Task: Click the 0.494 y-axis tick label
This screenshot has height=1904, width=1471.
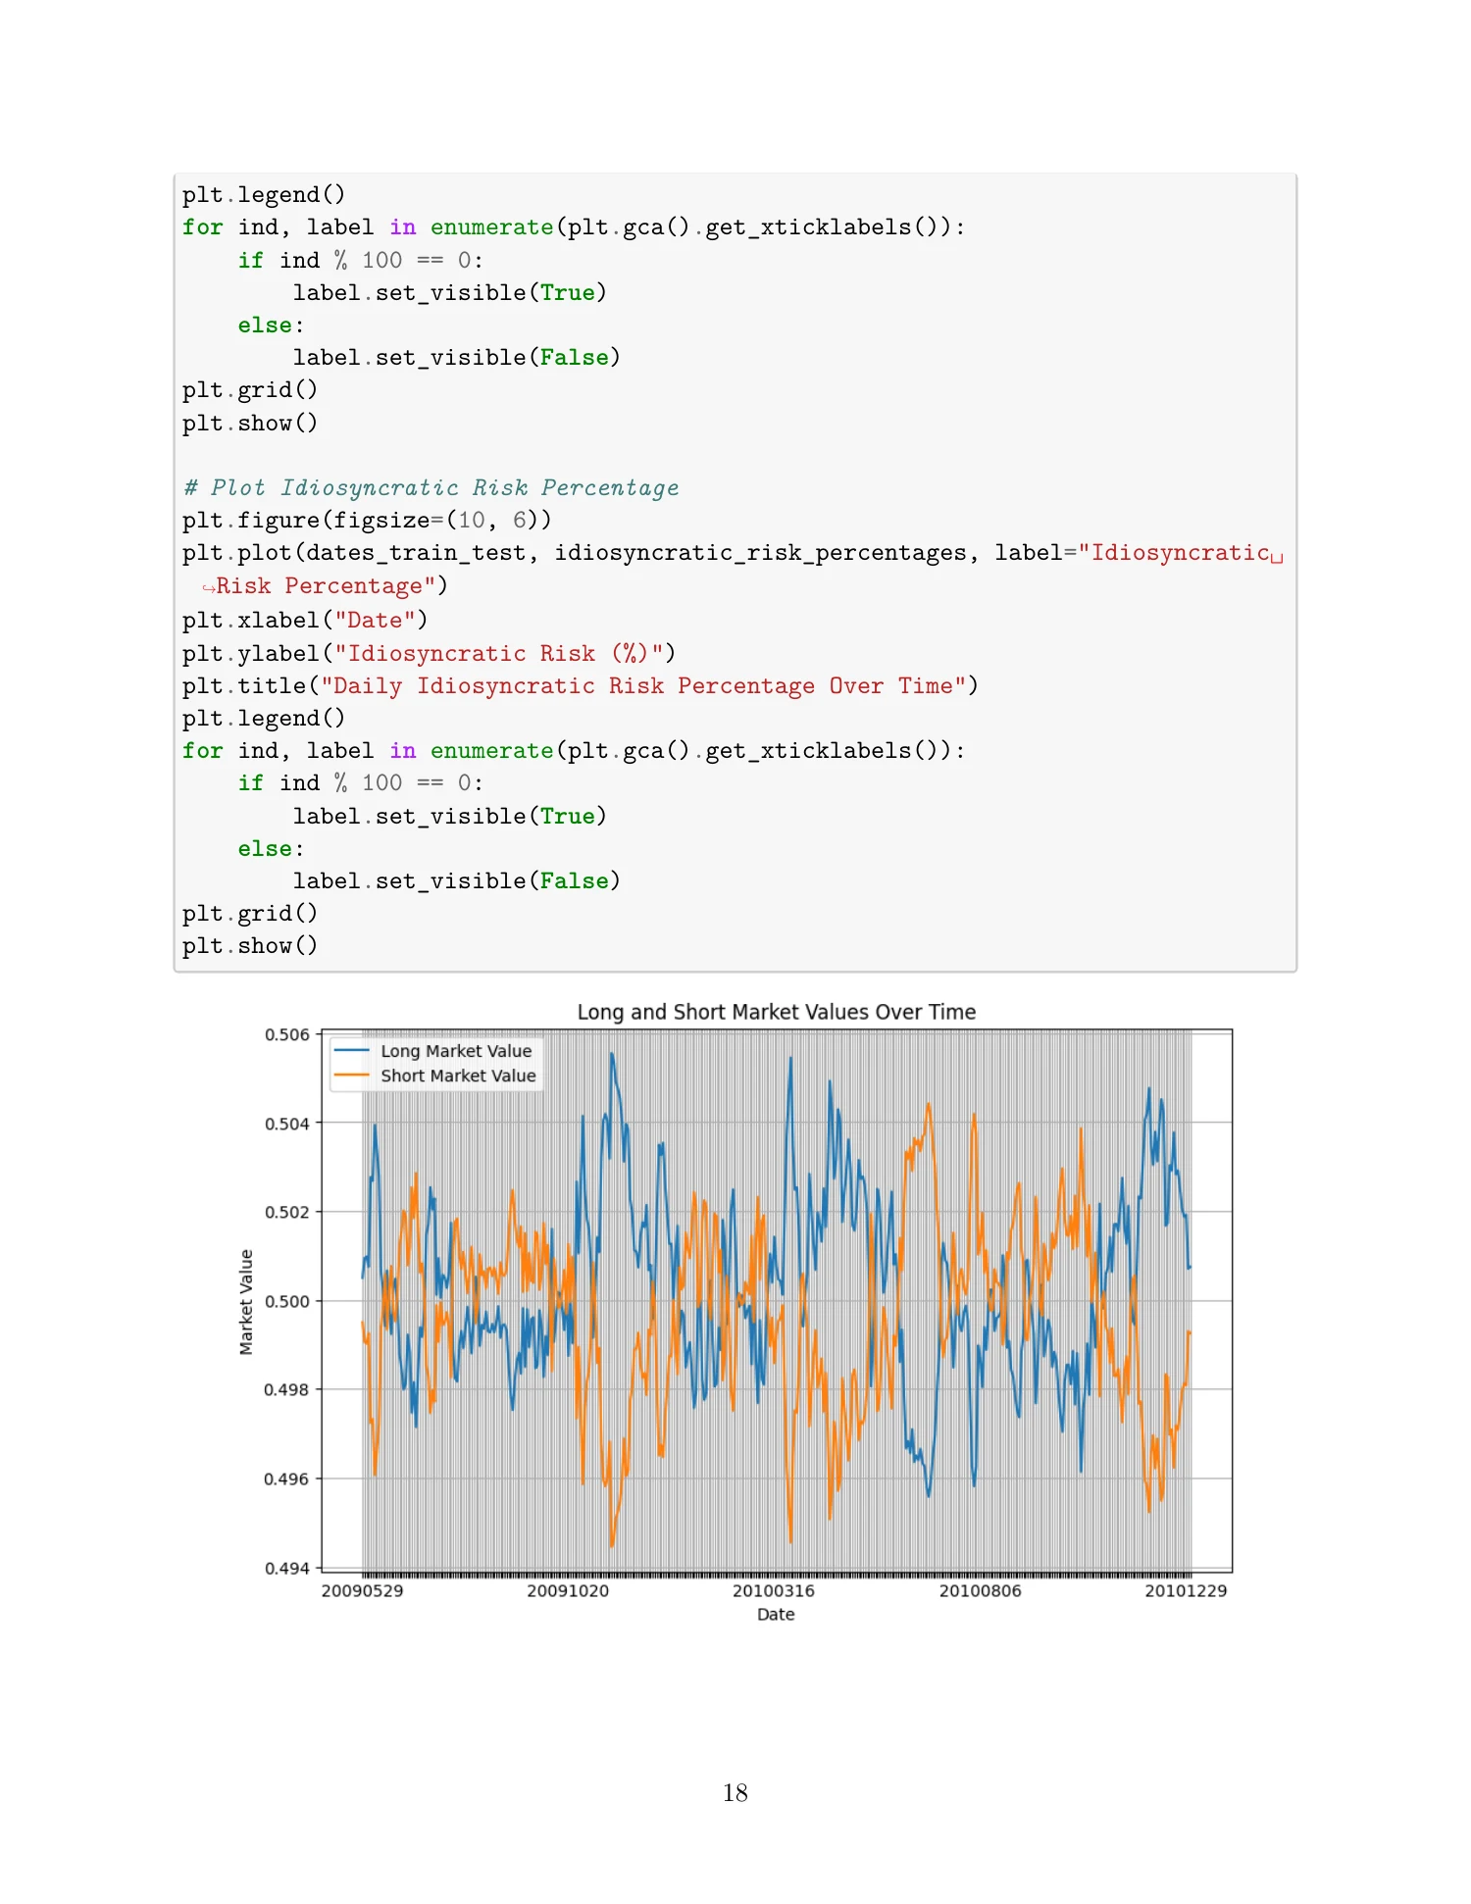Action: coord(286,1568)
